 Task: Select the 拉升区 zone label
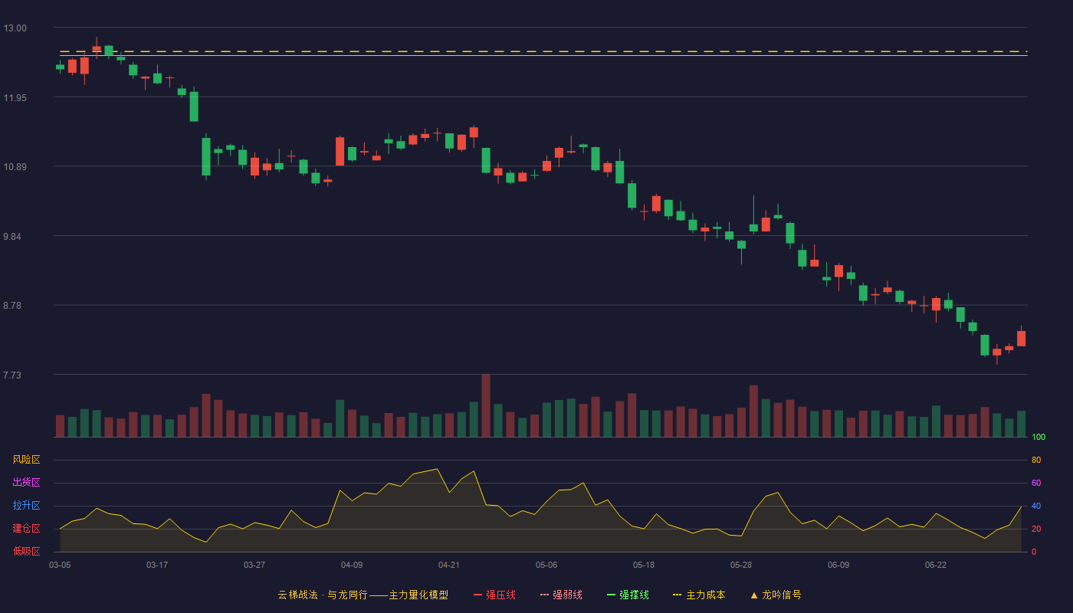tap(26, 506)
